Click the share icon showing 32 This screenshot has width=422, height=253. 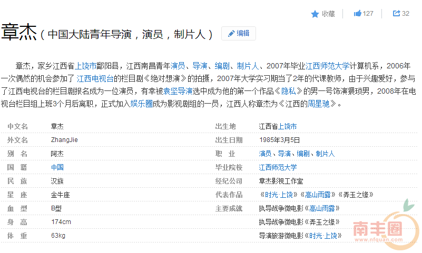[396, 13]
